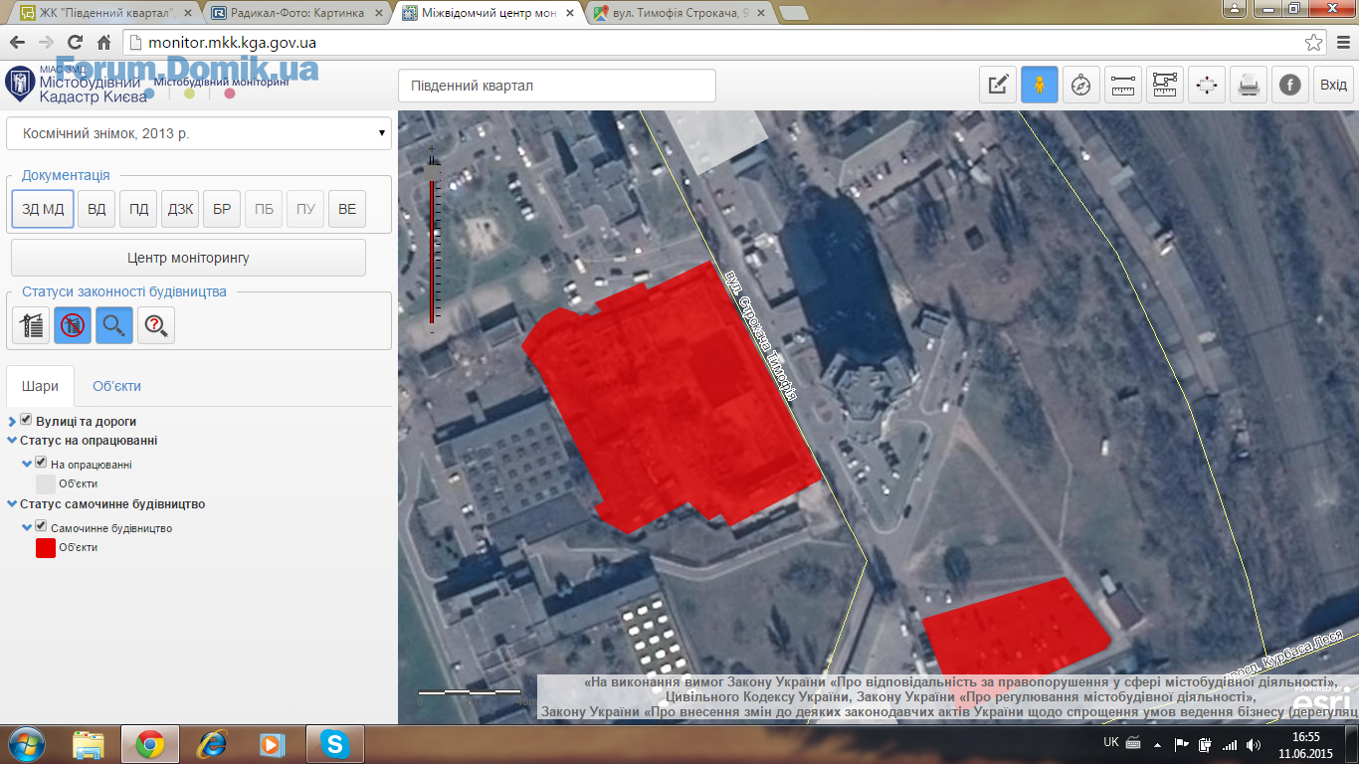Click the print map printer icon

[1249, 86]
